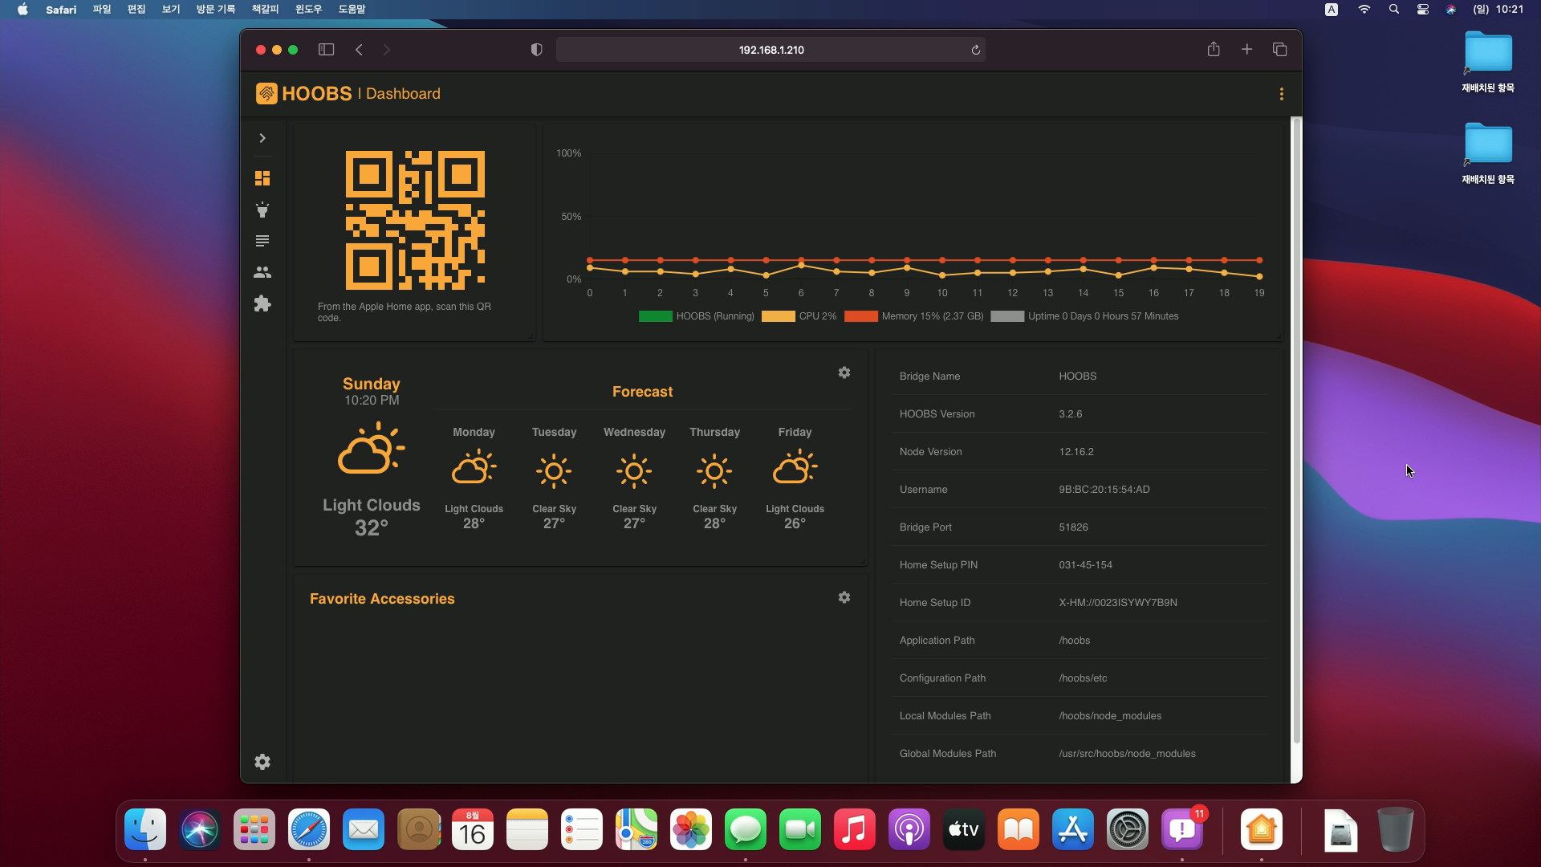
Task: Open the 책갈피 menu bar item
Action: coord(265,9)
